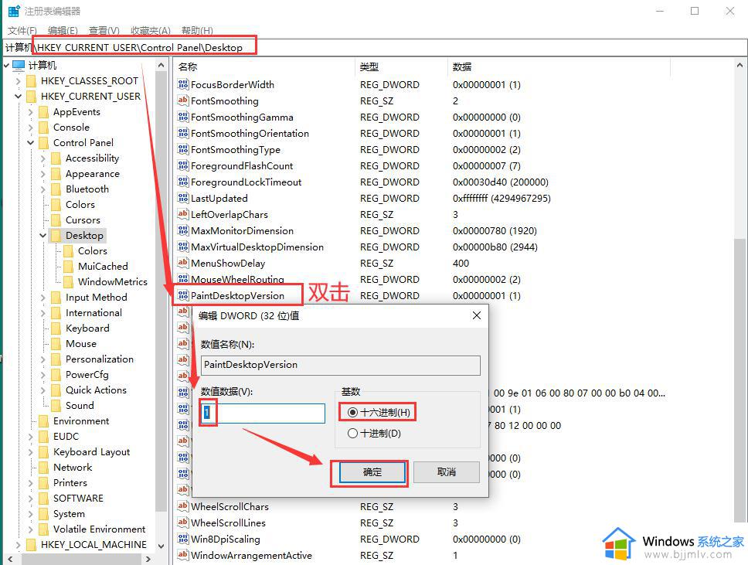
Task: Click the Registry Editor app icon in title bar
Action: click(15, 11)
